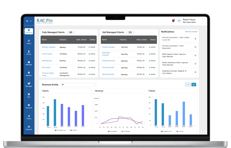Open Registers in the sidebar
231x148 pixels.
tap(29, 74)
